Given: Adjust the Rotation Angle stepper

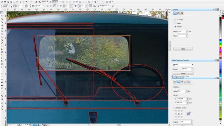Looking at the screenshot, I should pyautogui.click(x=186, y=91).
